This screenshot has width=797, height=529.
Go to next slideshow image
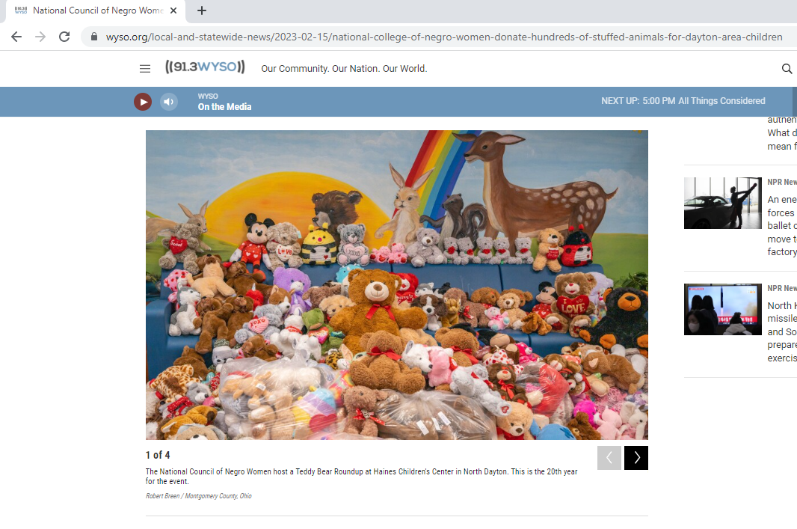point(636,458)
